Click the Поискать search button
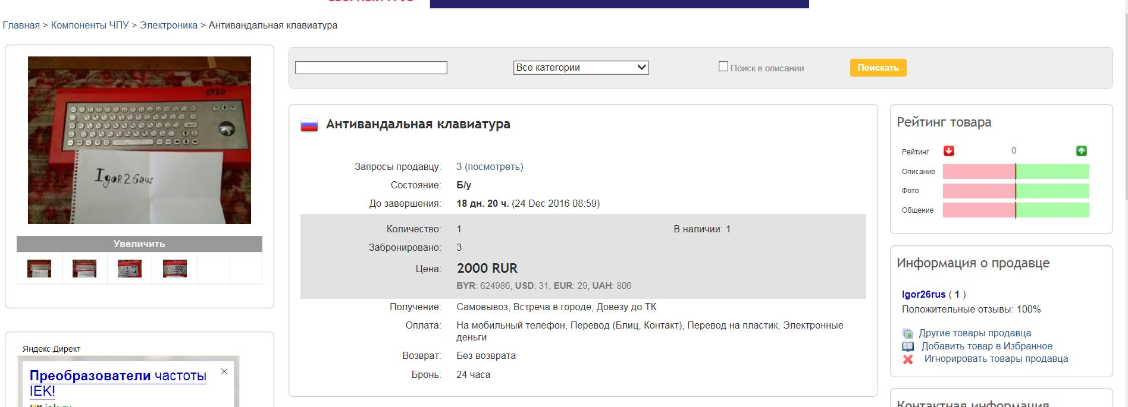1128x407 pixels. (x=878, y=68)
